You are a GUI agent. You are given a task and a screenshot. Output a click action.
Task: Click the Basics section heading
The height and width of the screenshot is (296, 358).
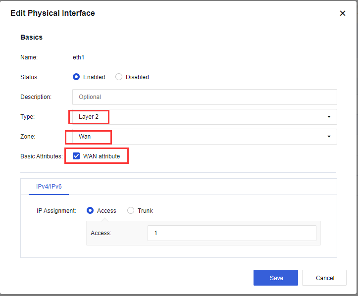[x=31, y=37]
